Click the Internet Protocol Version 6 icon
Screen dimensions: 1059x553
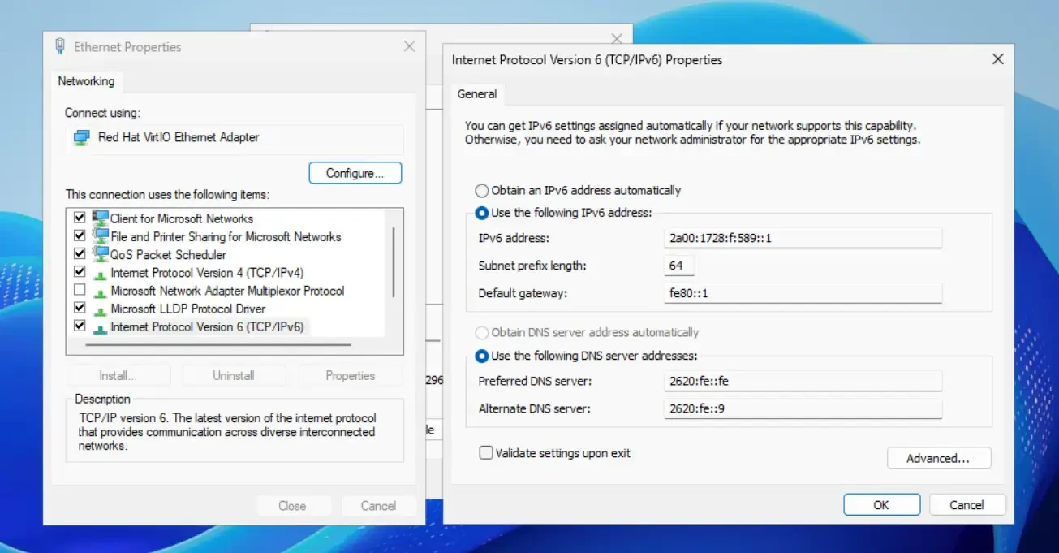coord(100,327)
